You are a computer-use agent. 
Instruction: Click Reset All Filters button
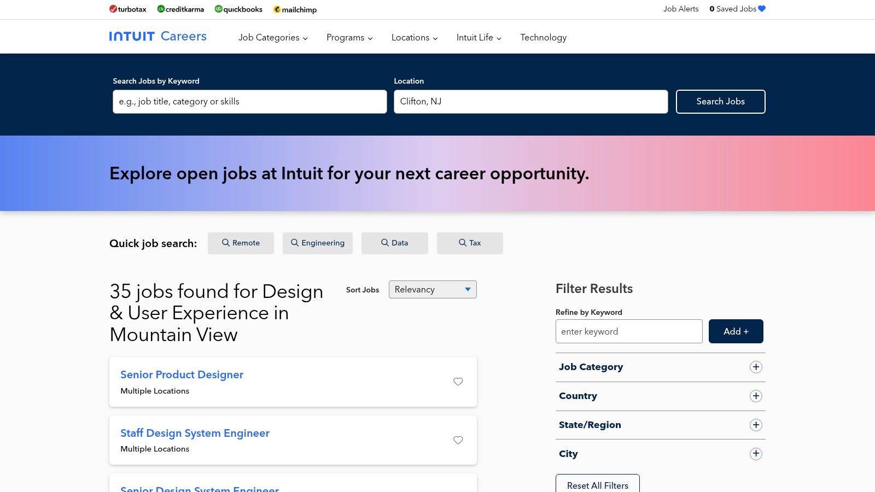point(598,483)
